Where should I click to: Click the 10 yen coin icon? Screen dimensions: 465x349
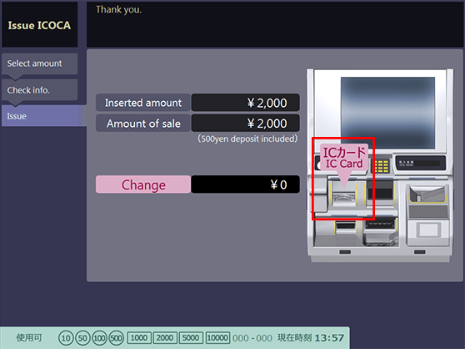pyautogui.click(x=66, y=338)
